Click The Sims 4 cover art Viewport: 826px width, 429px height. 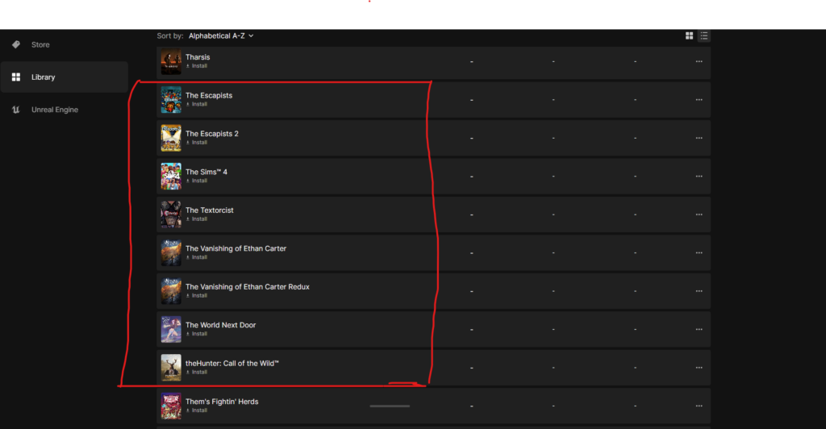point(171,177)
